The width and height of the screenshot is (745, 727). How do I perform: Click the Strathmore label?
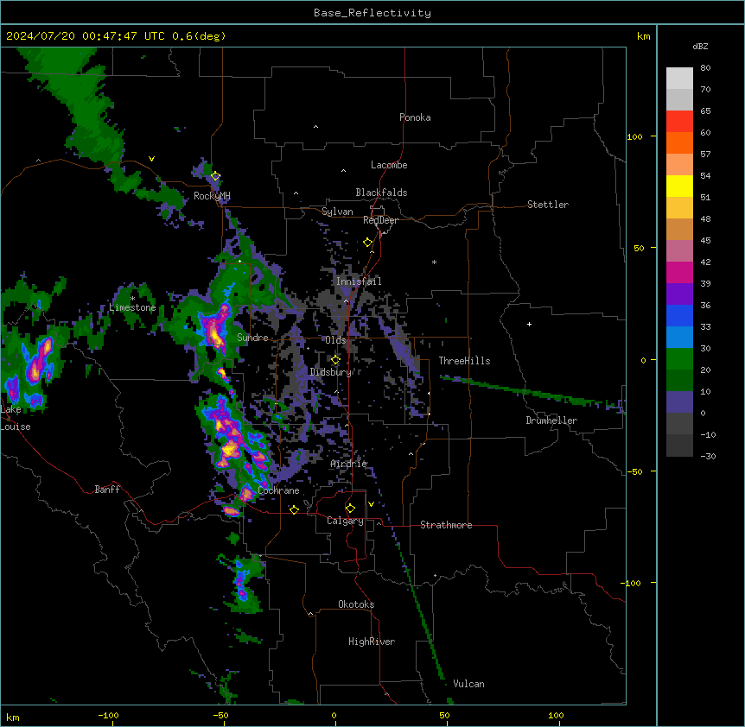[x=446, y=525]
